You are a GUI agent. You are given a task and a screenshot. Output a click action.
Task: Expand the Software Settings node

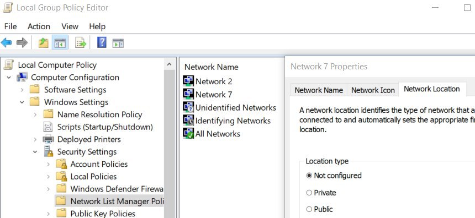tap(22, 90)
